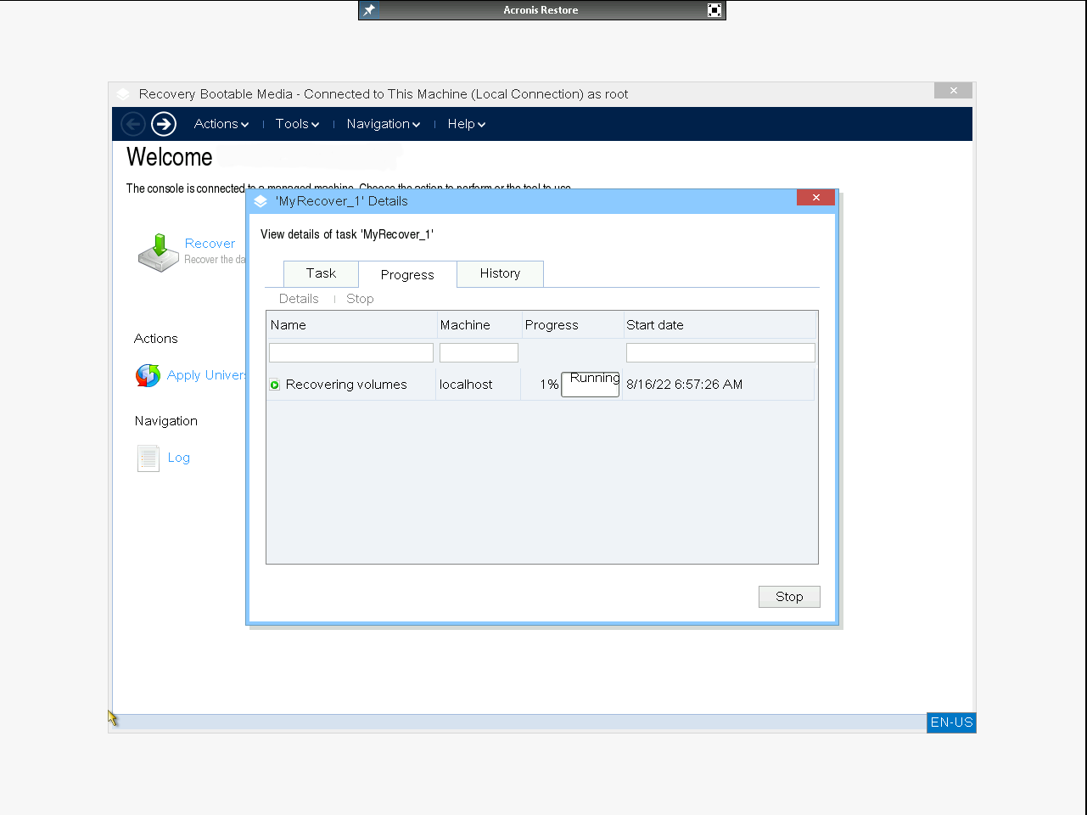Image resolution: width=1087 pixels, height=815 pixels.
Task: Sort by the Machine column header
Action: 479,325
